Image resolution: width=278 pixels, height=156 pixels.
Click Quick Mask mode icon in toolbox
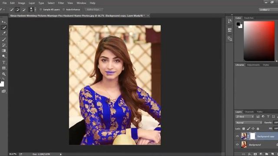pyautogui.click(x=3, y=91)
